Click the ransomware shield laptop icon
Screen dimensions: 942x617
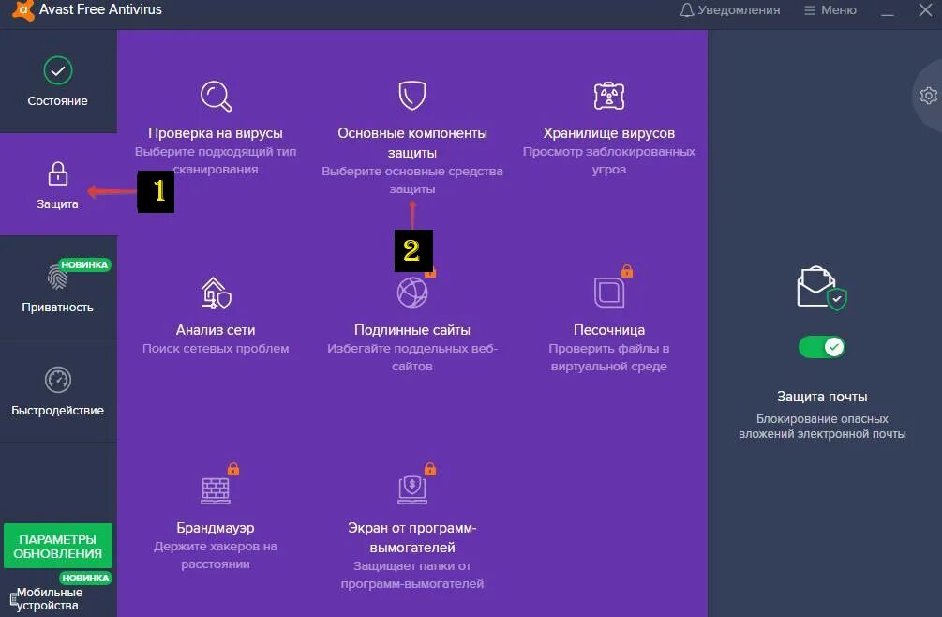412,489
